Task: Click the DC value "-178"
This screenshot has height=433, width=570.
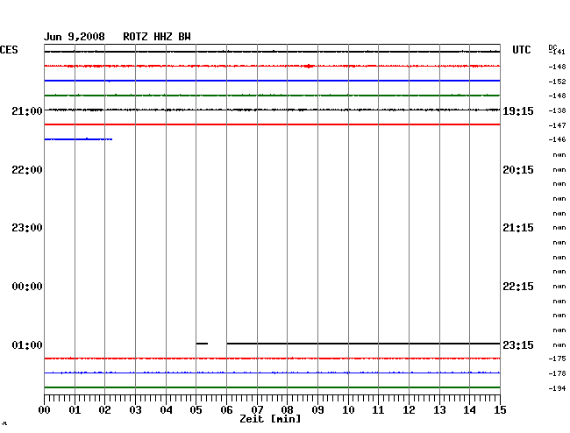Action: [x=557, y=373]
